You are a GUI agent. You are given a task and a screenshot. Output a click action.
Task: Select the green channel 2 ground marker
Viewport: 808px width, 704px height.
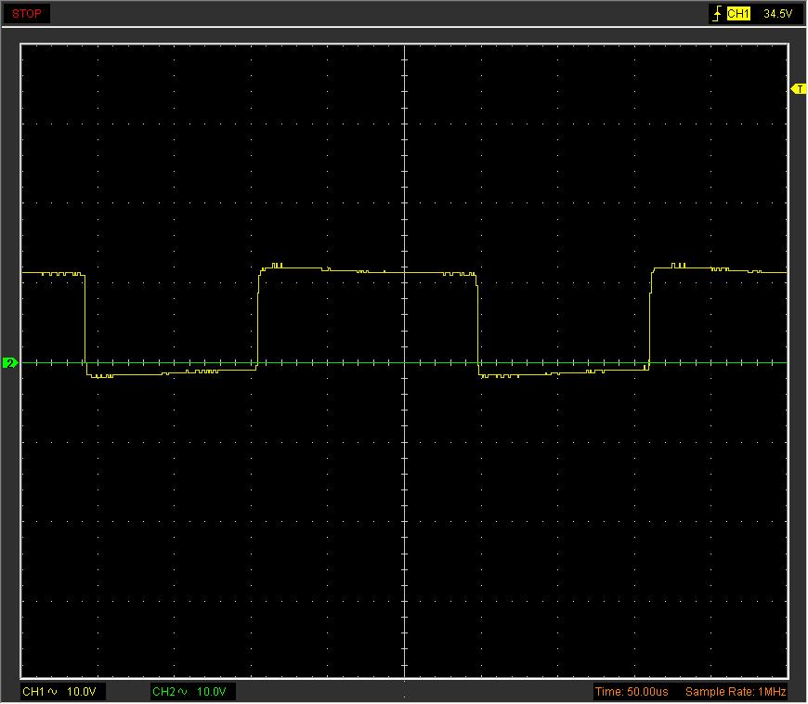tap(10, 363)
